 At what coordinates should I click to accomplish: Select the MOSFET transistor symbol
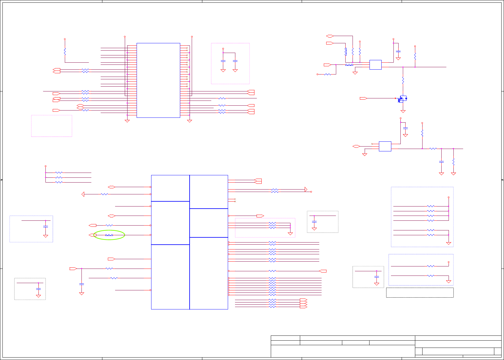pyautogui.click(x=403, y=99)
